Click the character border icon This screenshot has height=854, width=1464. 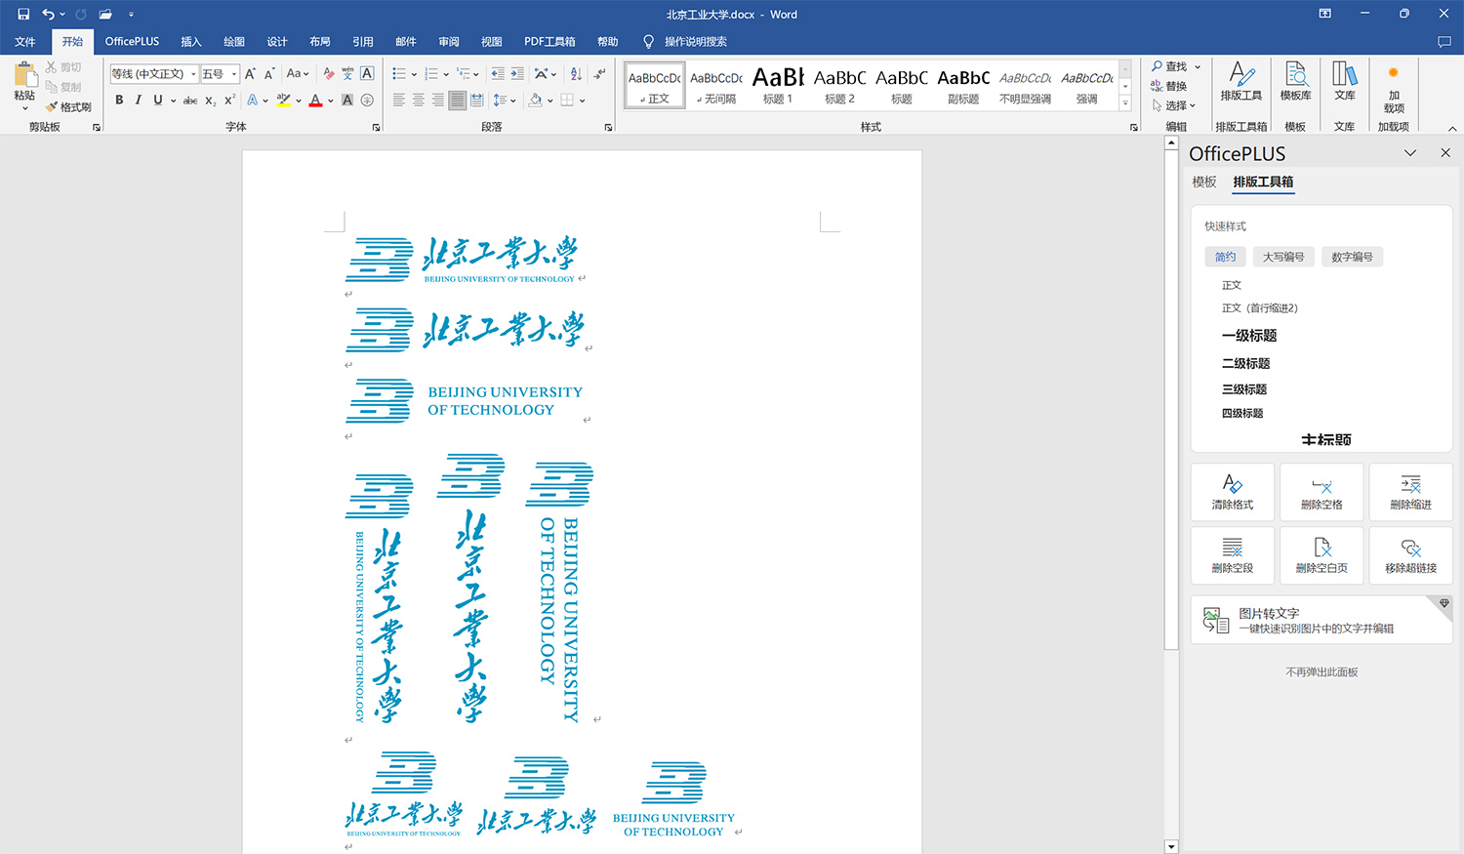pos(367,73)
